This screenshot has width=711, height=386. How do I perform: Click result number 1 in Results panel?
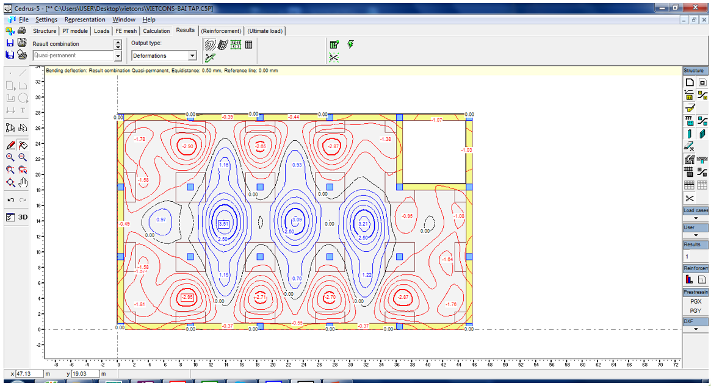[x=687, y=257]
